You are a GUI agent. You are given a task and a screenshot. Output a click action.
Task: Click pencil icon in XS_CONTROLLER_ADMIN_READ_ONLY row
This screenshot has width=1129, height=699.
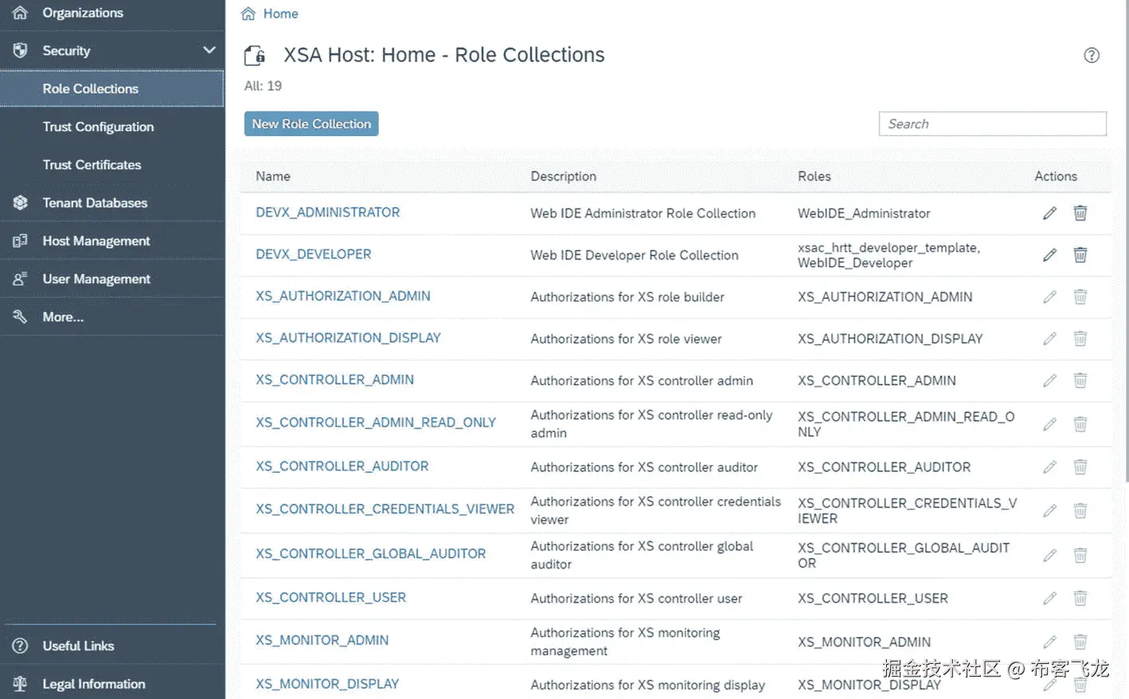[x=1049, y=424]
